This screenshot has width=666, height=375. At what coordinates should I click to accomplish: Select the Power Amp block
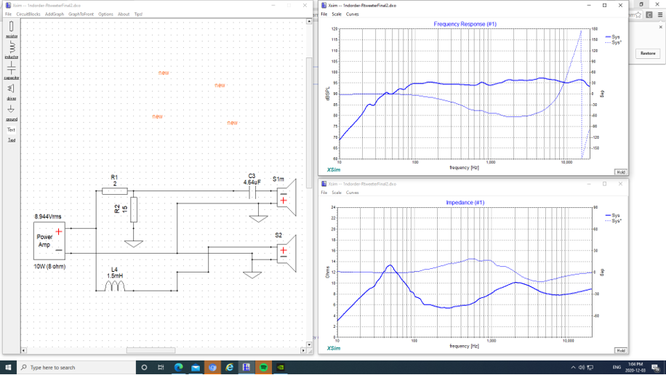coord(49,241)
